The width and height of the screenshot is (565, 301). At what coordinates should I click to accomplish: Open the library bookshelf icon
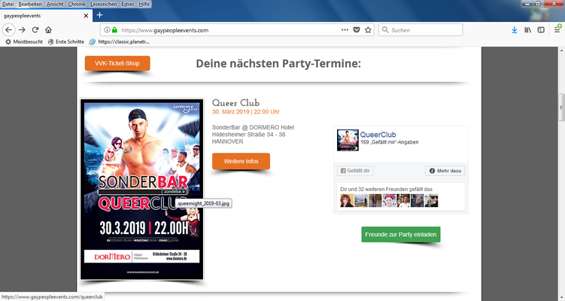pyautogui.click(x=527, y=30)
